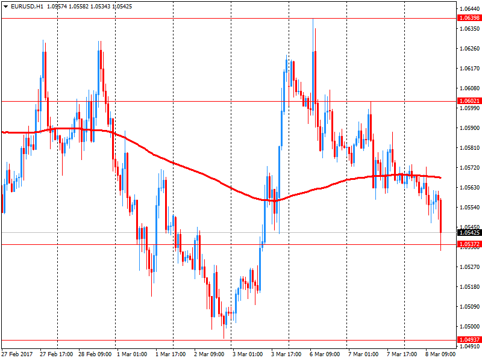Click the 8 Mar 09:00 time label
The image size is (482, 361).
[x=441, y=354]
